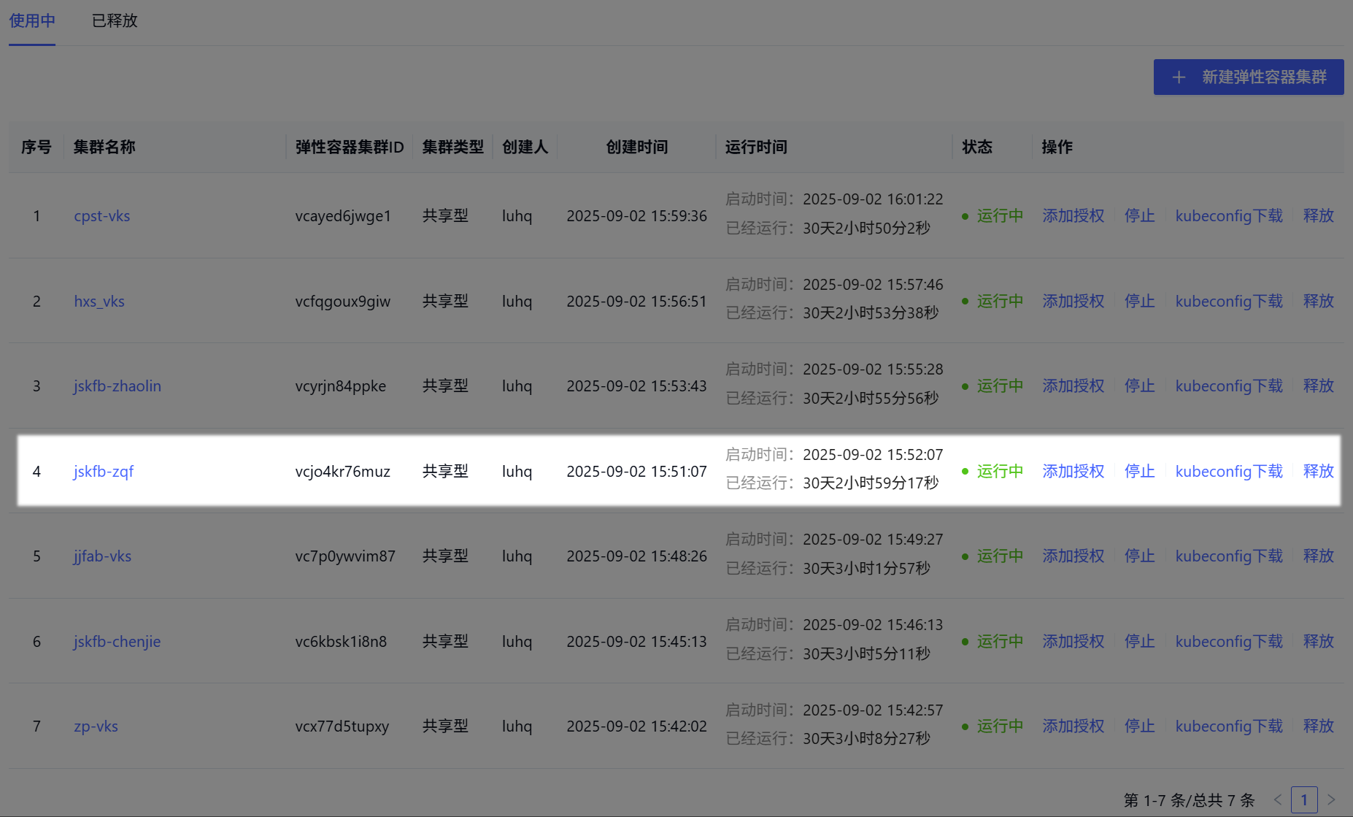Open the jskfb-chenjie cluster link
This screenshot has height=817, width=1353.
(117, 642)
